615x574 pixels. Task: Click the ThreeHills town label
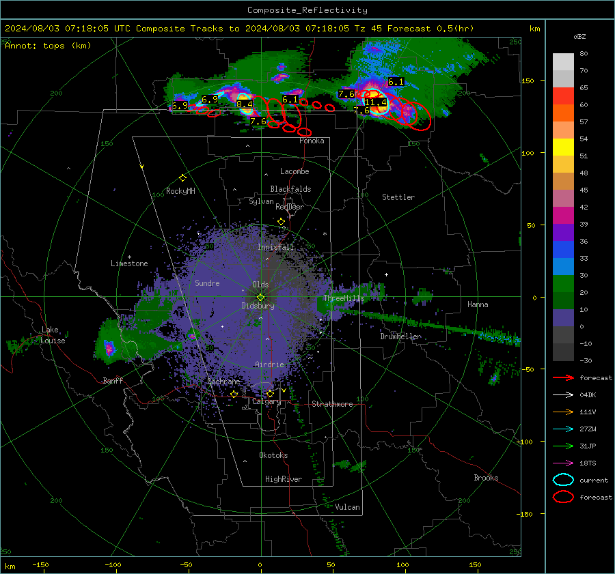(x=344, y=298)
